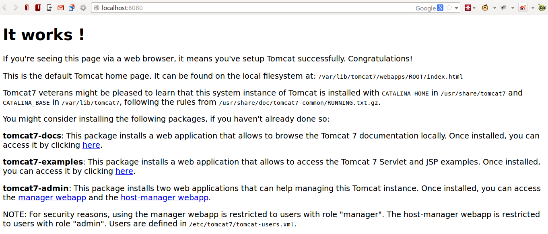The width and height of the screenshot is (548, 234).
Task: Open the dark red T bookmark icon
Action: pyautogui.click(x=38, y=8)
